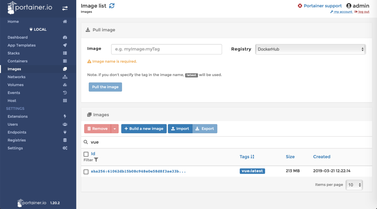The width and height of the screenshot is (377, 209).
Task: Click the Images breadcrumb under title
Action: tap(86, 12)
